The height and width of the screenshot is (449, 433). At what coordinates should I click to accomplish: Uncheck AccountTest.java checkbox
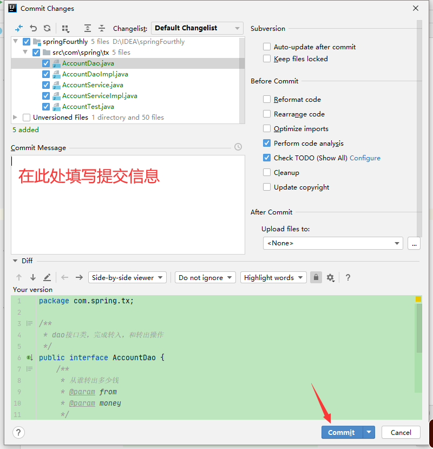(x=46, y=107)
